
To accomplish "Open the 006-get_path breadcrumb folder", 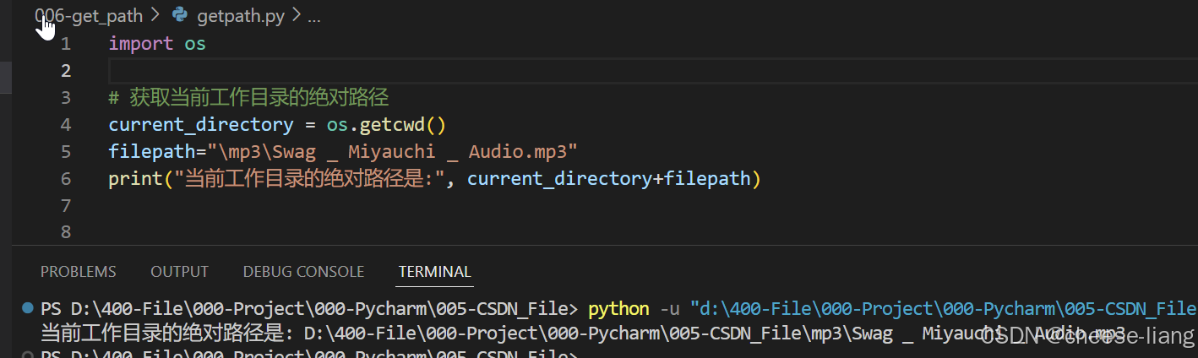I will (89, 15).
